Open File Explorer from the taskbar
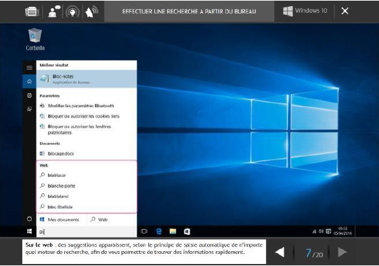The image size is (379, 266). (173, 232)
